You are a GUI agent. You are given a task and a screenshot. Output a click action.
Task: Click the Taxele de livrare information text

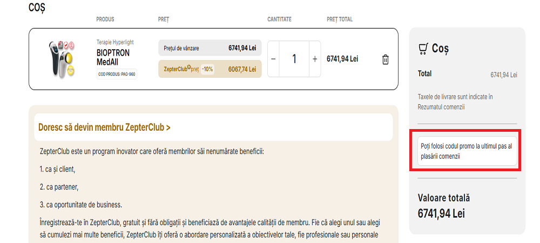tap(455, 102)
